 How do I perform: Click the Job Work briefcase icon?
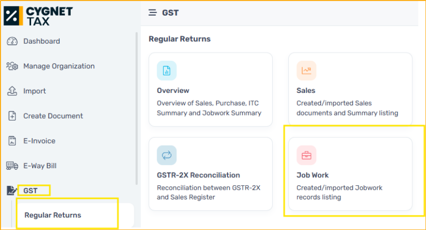pyautogui.click(x=306, y=155)
